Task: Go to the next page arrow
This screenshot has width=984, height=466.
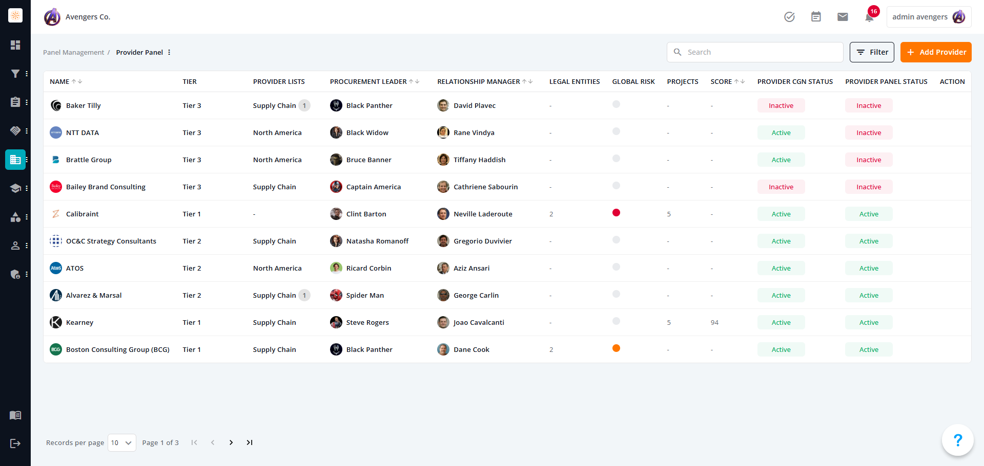Action: [231, 442]
